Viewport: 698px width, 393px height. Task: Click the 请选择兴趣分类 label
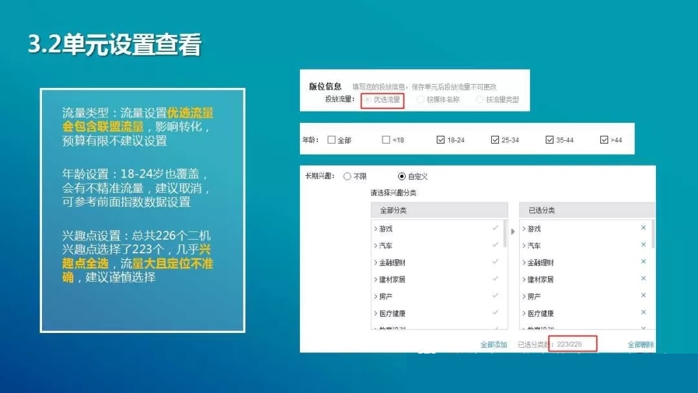pos(394,193)
